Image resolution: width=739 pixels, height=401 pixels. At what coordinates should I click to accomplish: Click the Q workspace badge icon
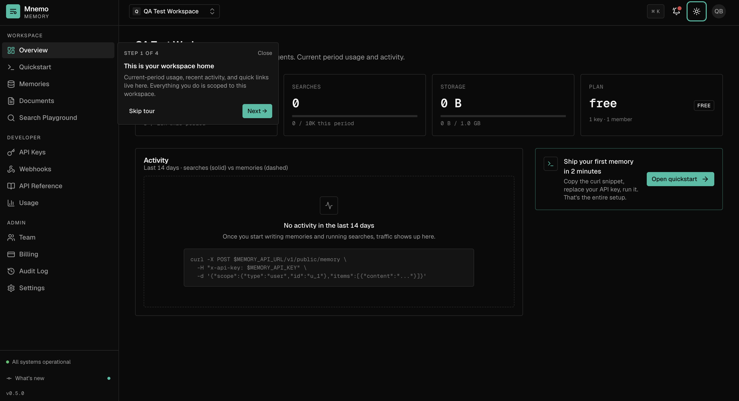(137, 12)
